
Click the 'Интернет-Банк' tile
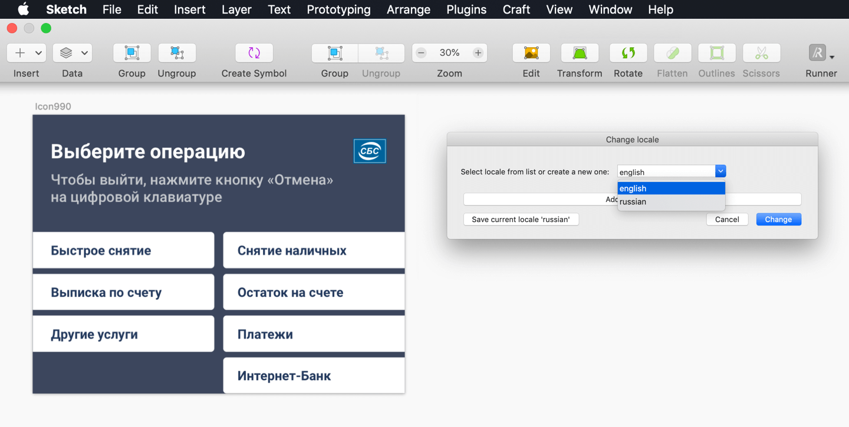pos(314,376)
